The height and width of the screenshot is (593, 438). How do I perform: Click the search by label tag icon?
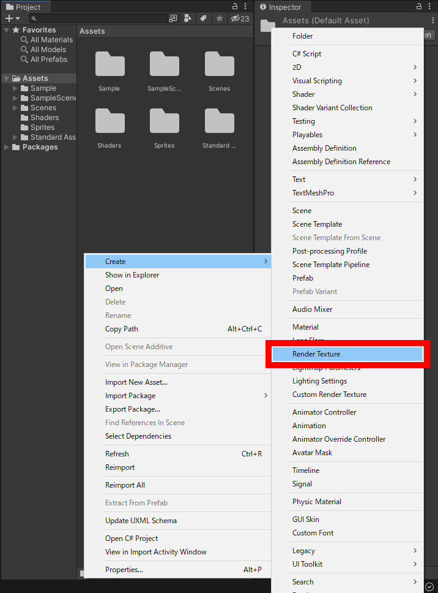click(202, 18)
